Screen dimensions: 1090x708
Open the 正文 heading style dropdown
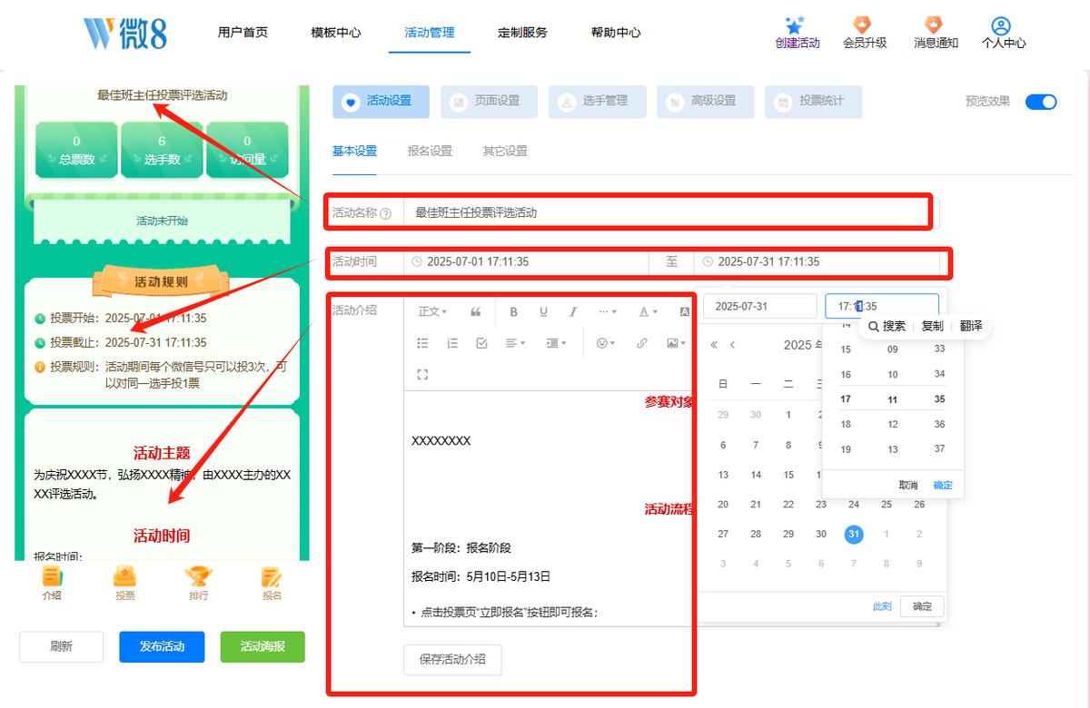(432, 311)
